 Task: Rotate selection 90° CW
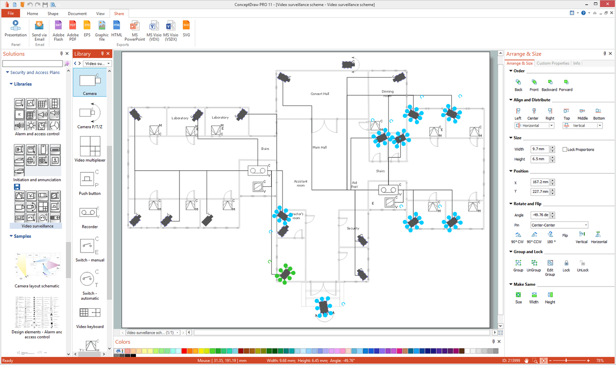point(518,237)
